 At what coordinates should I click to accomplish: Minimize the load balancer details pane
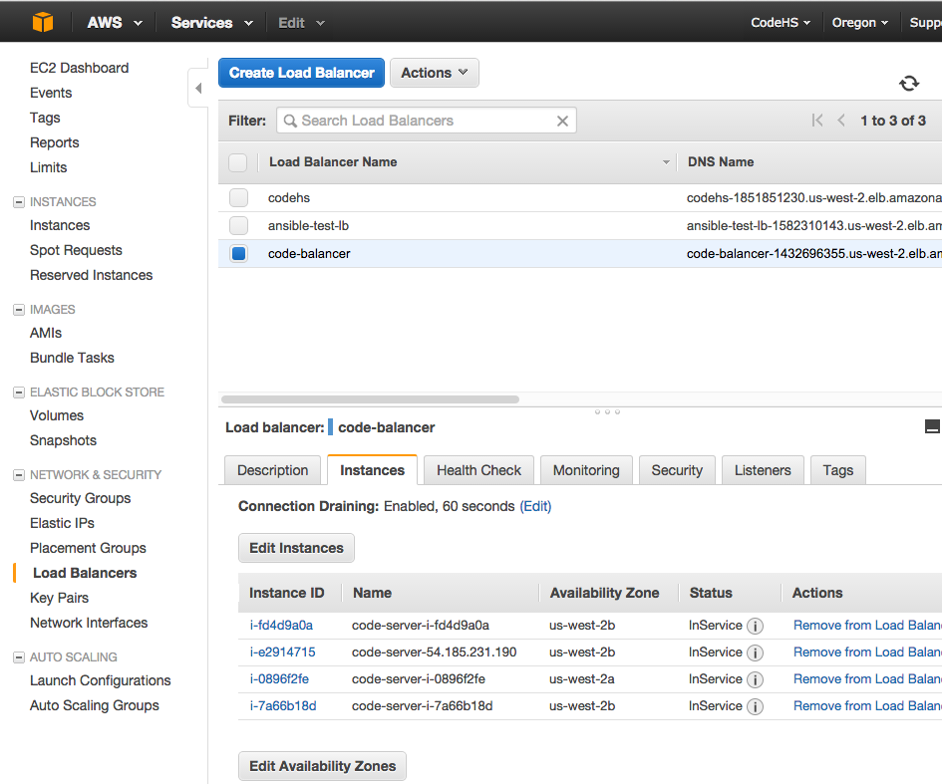[932, 426]
